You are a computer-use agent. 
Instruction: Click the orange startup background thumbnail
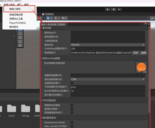coord(141,67)
